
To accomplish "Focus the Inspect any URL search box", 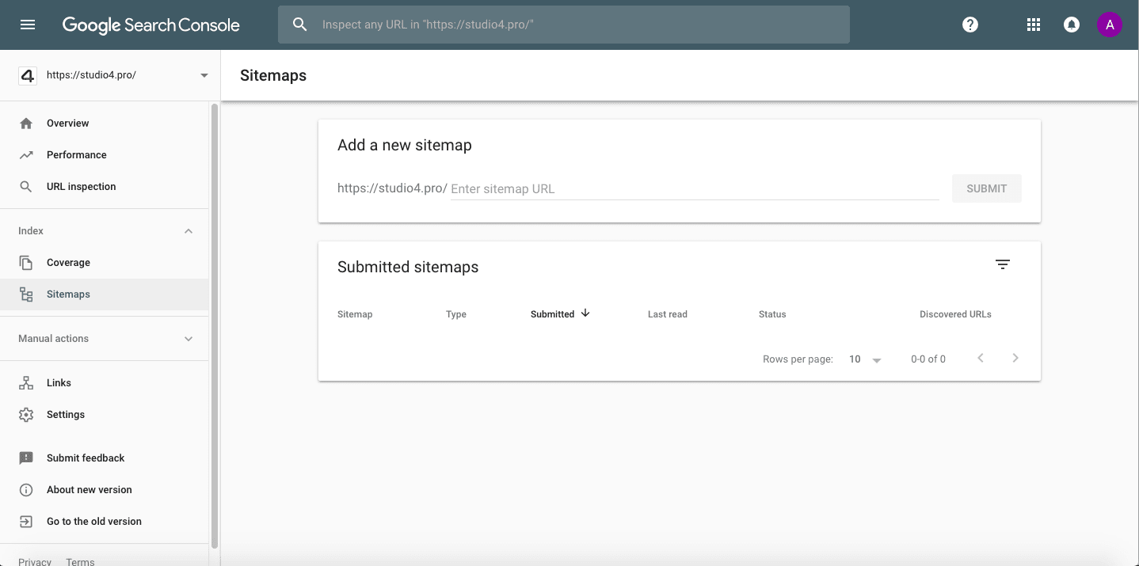I will (564, 25).
